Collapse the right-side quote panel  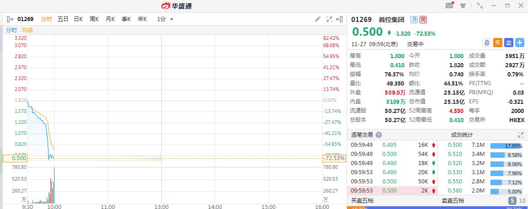[339, 19]
